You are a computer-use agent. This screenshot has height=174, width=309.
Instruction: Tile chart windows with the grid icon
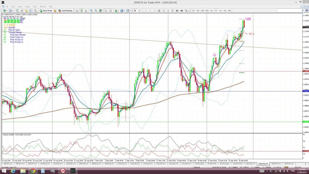[100, 11]
